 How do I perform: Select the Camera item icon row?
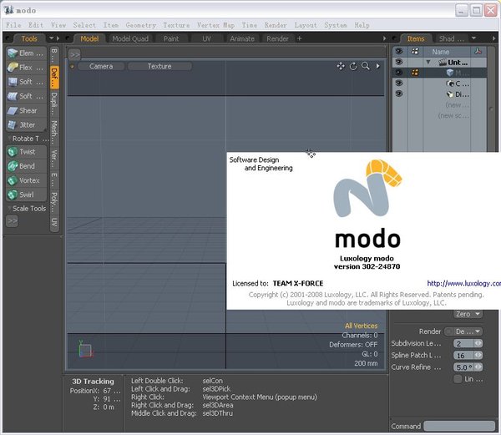click(458, 83)
